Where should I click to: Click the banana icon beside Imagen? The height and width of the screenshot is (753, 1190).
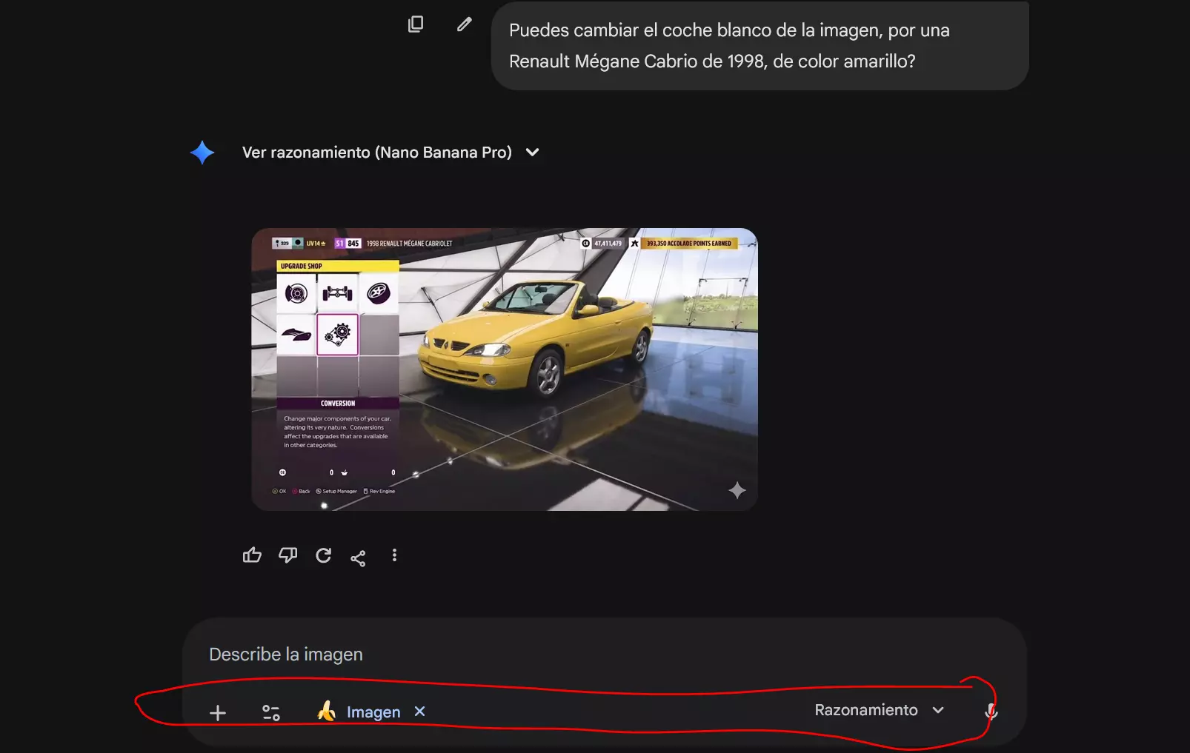pyautogui.click(x=327, y=711)
